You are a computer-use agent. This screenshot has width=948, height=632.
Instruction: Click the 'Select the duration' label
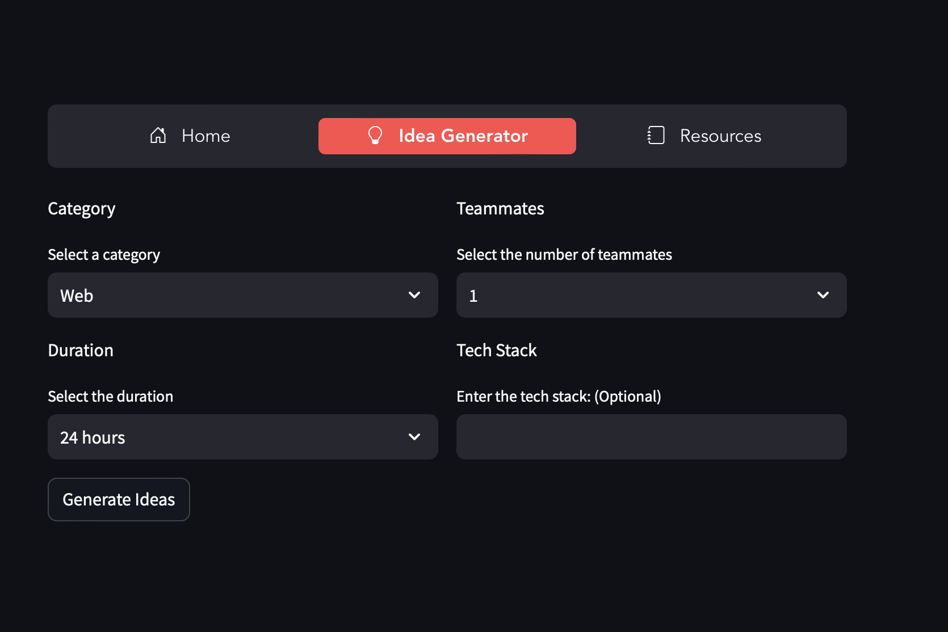coord(110,397)
